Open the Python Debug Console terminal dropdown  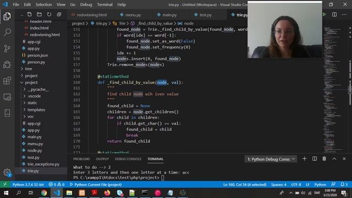point(271,159)
